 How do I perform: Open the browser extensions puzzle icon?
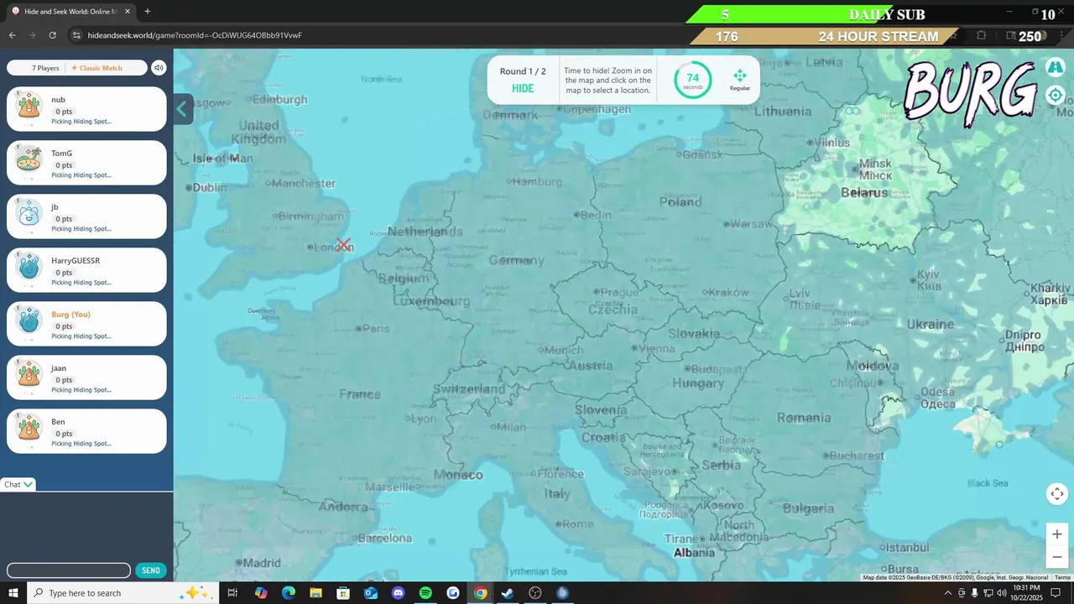coord(982,35)
